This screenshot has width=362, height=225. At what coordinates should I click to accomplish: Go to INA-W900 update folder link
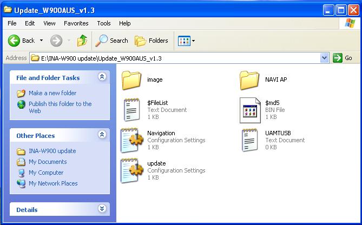pyautogui.click(x=52, y=151)
